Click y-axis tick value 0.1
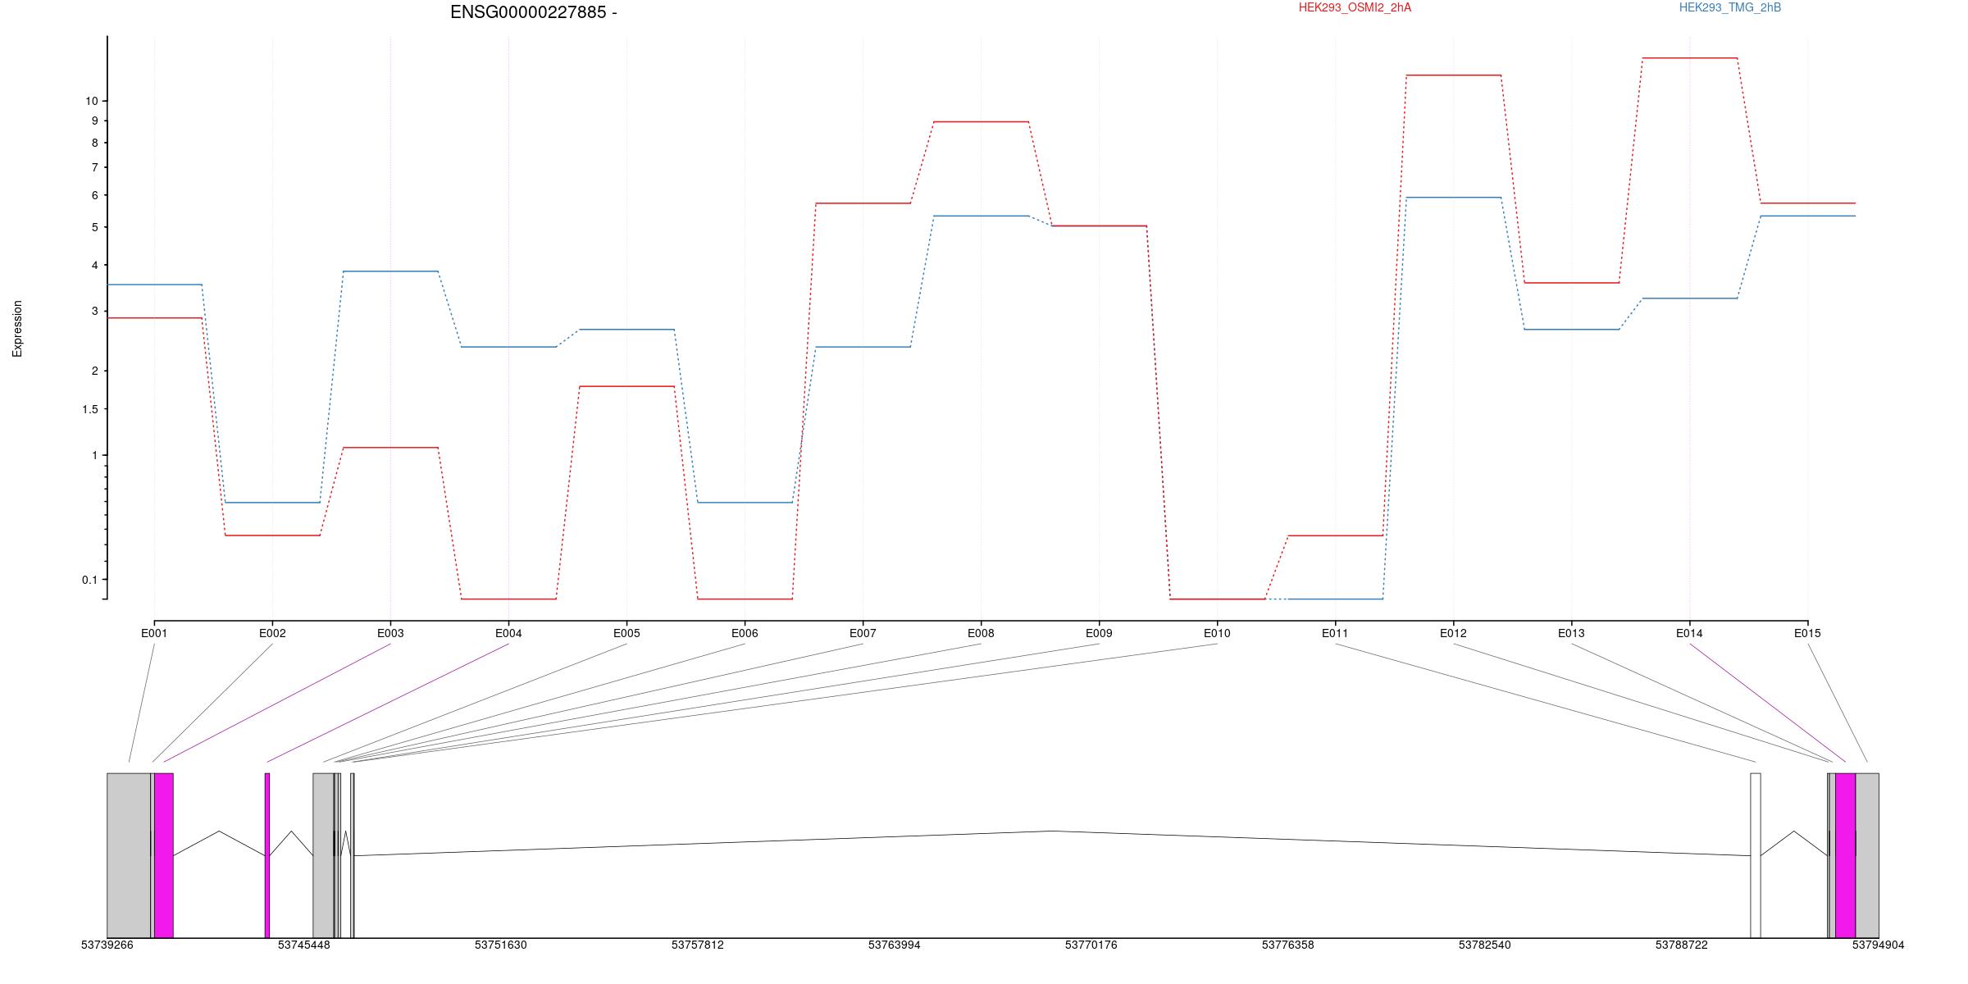 point(90,580)
